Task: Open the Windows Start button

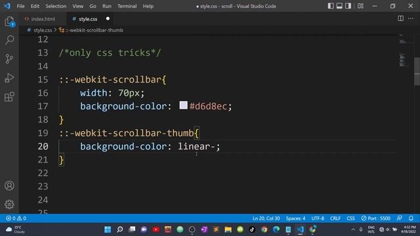Action: (x=108, y=229)
